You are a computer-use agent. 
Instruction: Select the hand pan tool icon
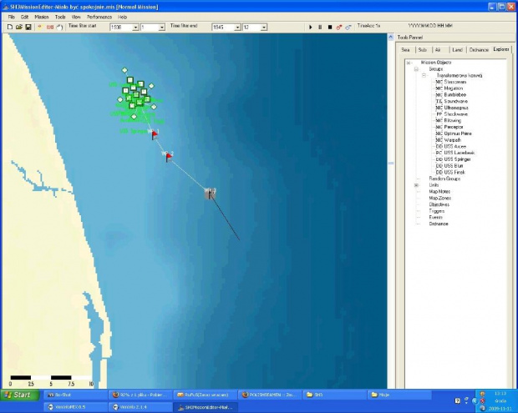tap(58, 27)
